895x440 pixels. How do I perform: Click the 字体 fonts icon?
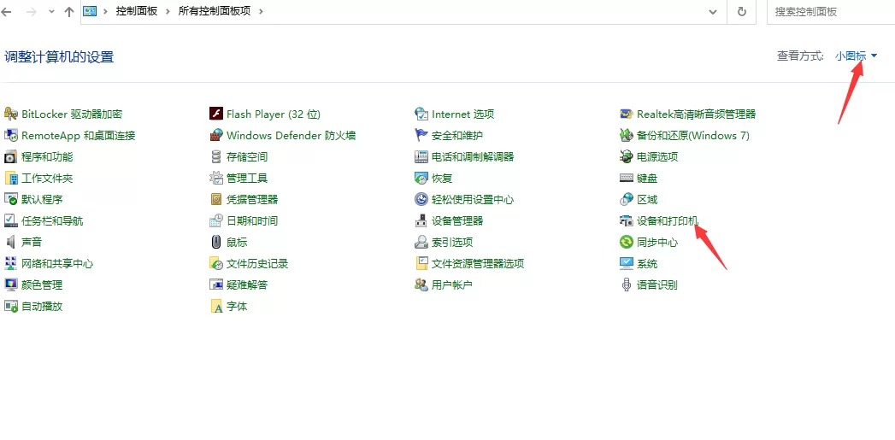(215, 306)
